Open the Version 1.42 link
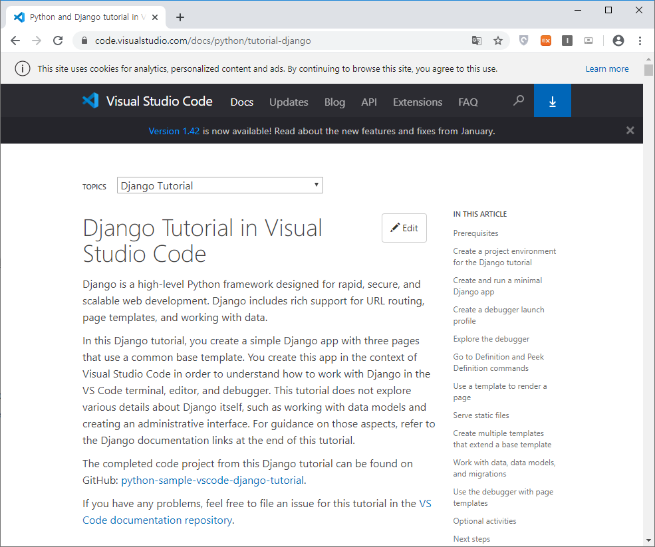Image resolution: width=655 pixels, height=547 pixels. tap(174, 131)
